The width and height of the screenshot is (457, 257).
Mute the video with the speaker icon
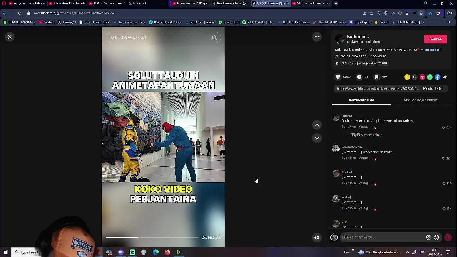[317, 237]
